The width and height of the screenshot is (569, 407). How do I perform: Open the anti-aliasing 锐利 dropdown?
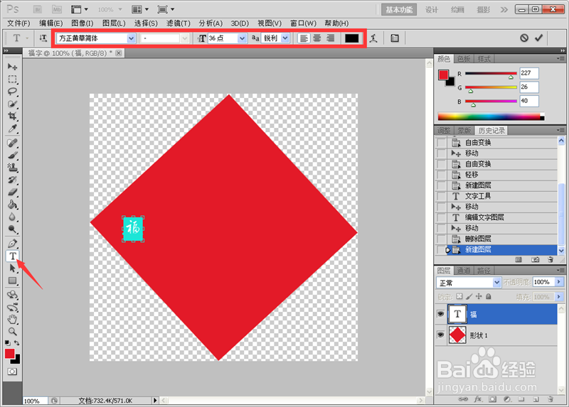[x=285, y=38]
